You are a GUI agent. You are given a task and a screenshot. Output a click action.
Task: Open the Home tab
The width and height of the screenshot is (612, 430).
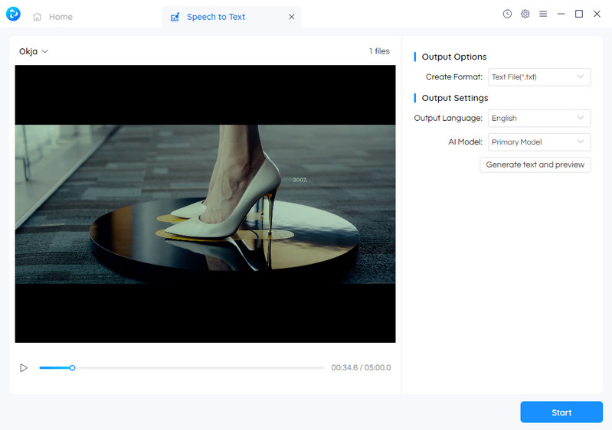(x=53, y=17)
